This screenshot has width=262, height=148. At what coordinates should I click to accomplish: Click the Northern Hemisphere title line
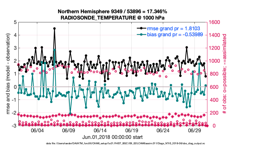tap(112, 12)
